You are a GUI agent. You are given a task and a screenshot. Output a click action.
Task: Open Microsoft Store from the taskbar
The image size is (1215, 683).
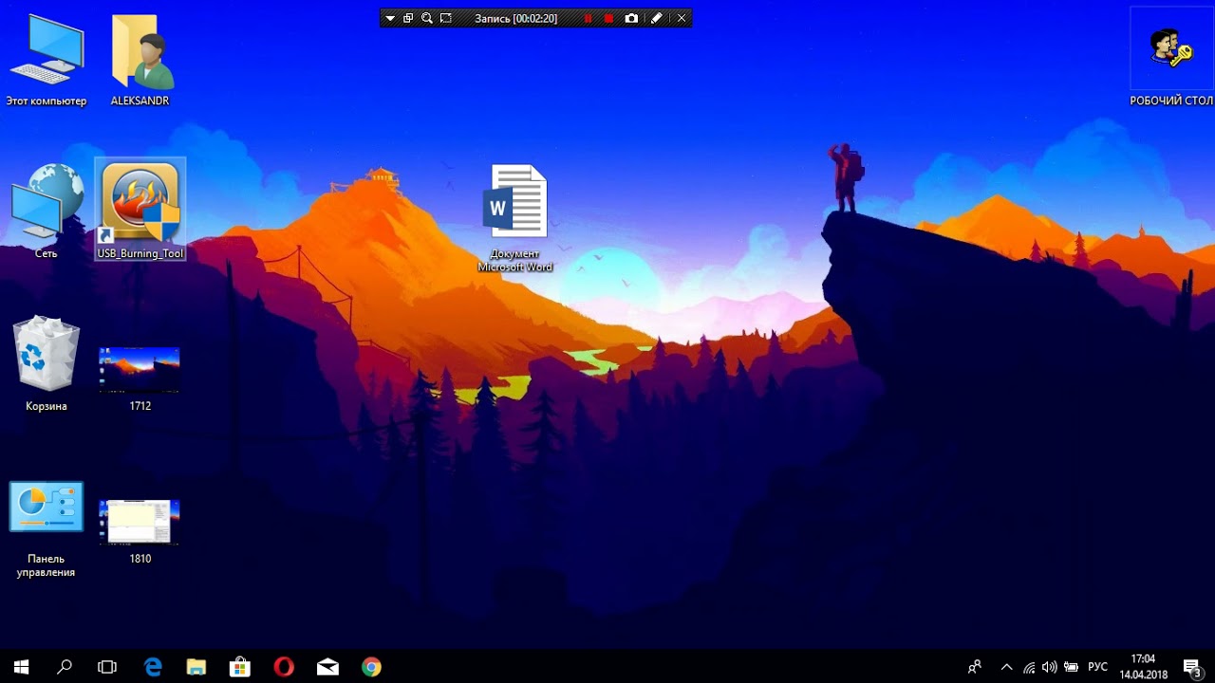point(240,667)
